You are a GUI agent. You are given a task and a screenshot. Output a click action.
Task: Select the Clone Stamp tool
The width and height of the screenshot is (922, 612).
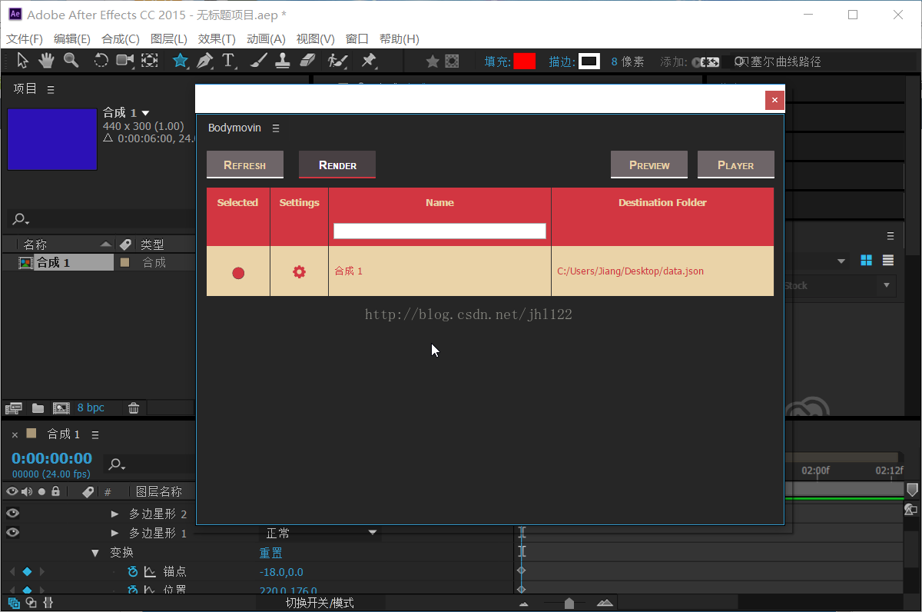283,61
